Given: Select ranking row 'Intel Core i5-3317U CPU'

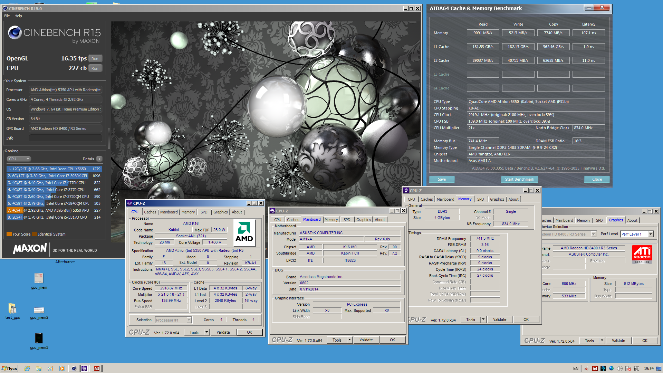Looking at the screenshot, I should point(54,217).
